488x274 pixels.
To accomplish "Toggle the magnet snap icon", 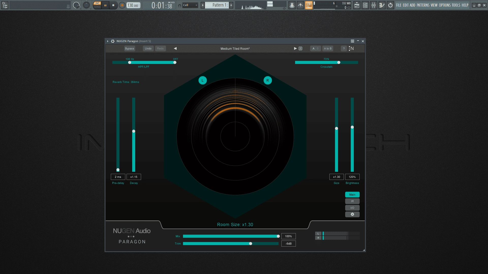I will click(x=180, y=5).
